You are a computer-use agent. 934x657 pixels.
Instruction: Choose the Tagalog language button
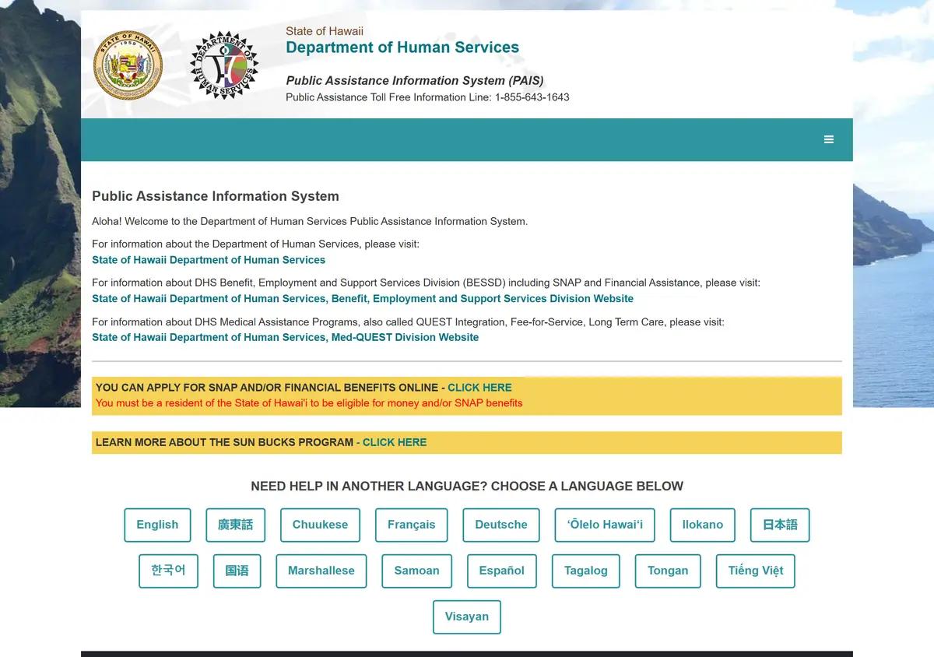tap(586, 571)
